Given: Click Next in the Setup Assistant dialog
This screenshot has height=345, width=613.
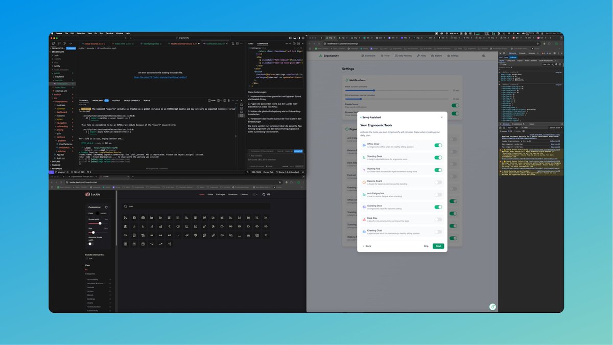Looking at the screenshot, I should tap(438, 246).
